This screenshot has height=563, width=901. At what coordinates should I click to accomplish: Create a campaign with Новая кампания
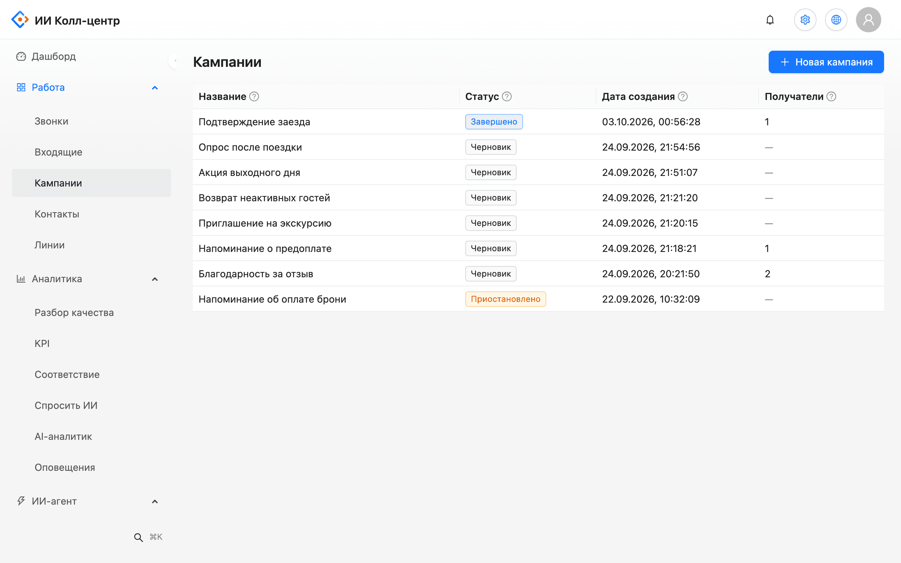826,62
